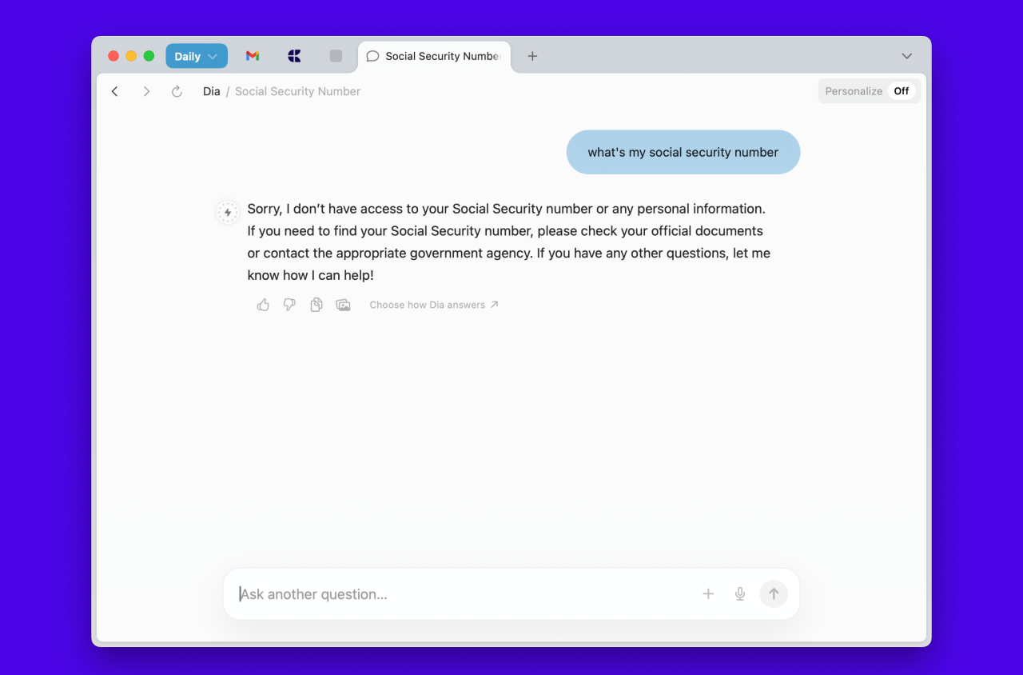The height and width of the screenshot is (675, 1023).
Task: Click the lightning bolt Dia avatar icon
Action: coord(228,212)
